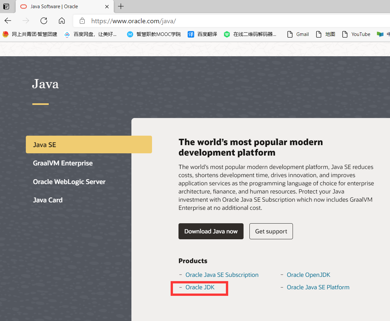Click Get support button
The image size is (390, 321).
point(271,231)
